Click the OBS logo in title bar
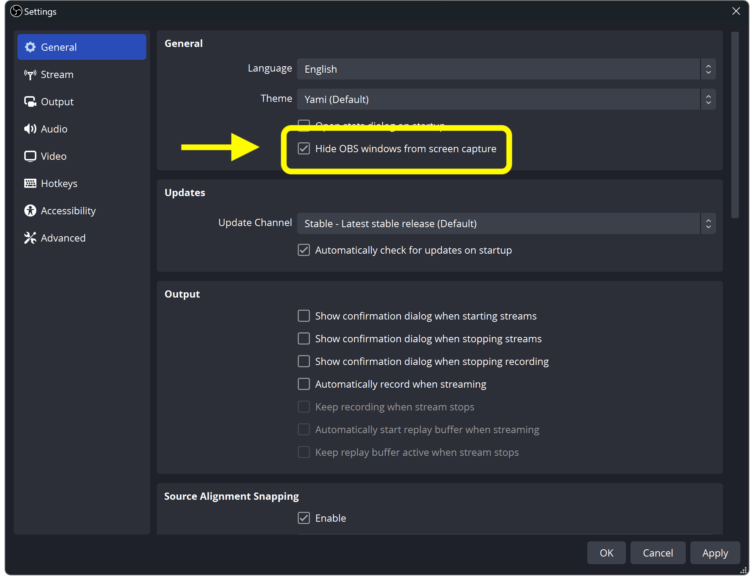The height and width of the screenshot is (580, 754). (16, 11)
